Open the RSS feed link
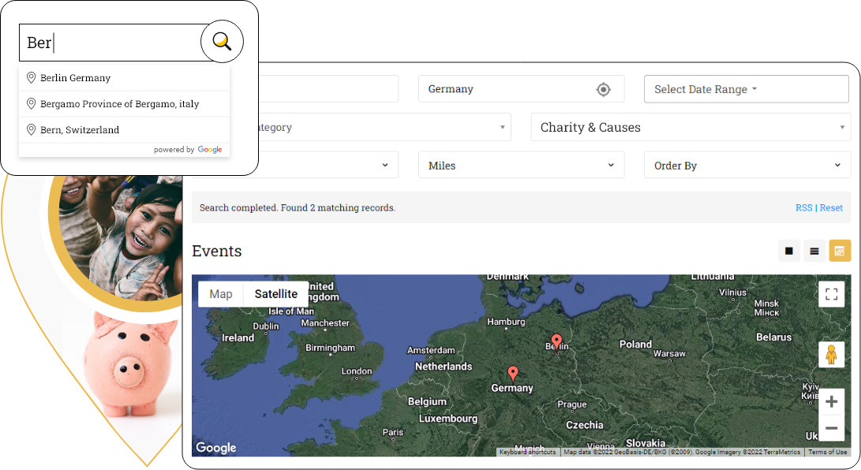 (803, 207)
